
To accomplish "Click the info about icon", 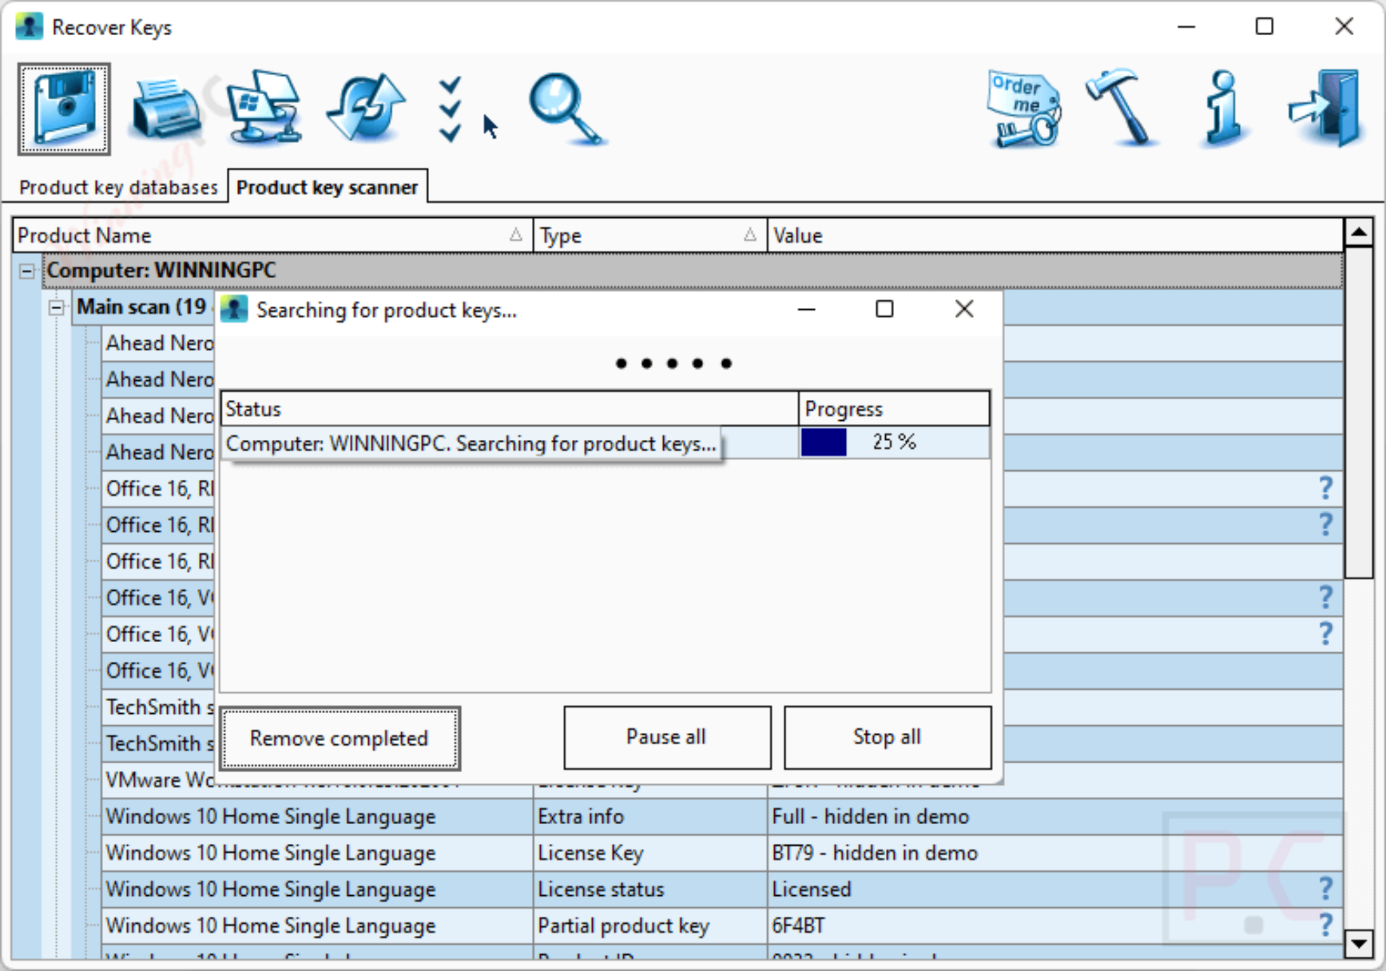I will point(1224,108).
